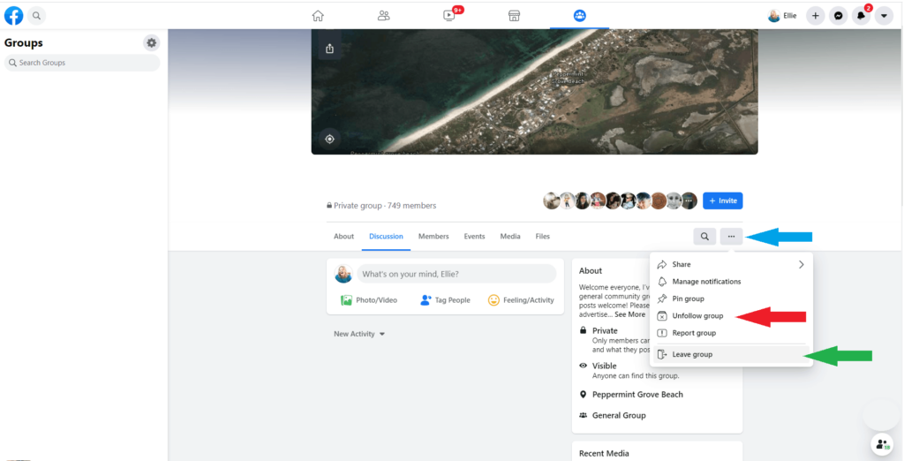The image size is (904, 461).
Task: Click the location target icon on cover
Action: [330, 139]
